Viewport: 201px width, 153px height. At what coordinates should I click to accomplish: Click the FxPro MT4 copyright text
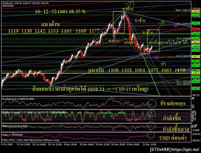click(31, 140)
